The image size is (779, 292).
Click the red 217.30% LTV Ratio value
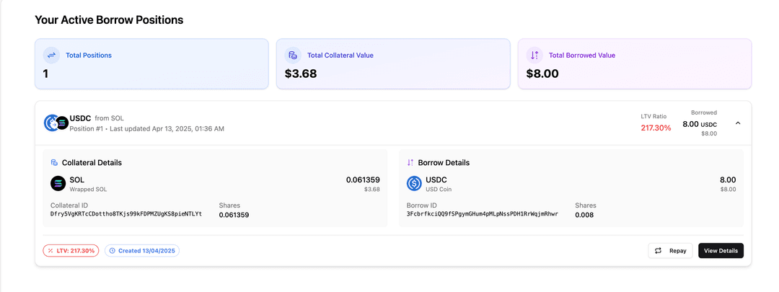pos(656,128)
